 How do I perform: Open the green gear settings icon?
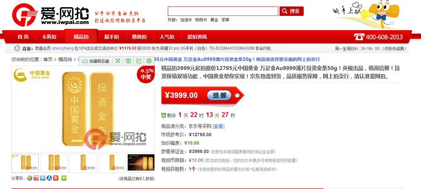click(149, 61)
